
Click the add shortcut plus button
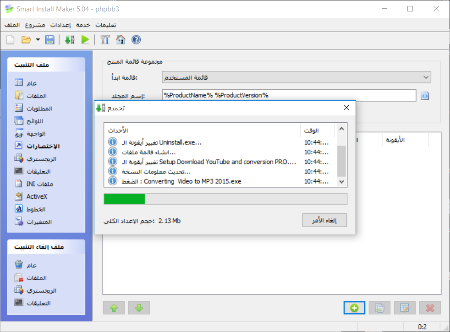click(354, 308)
